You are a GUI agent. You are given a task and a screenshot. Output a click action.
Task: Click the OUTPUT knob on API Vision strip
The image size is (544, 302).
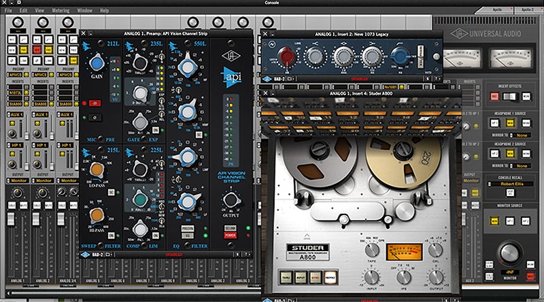pos(231,200)
